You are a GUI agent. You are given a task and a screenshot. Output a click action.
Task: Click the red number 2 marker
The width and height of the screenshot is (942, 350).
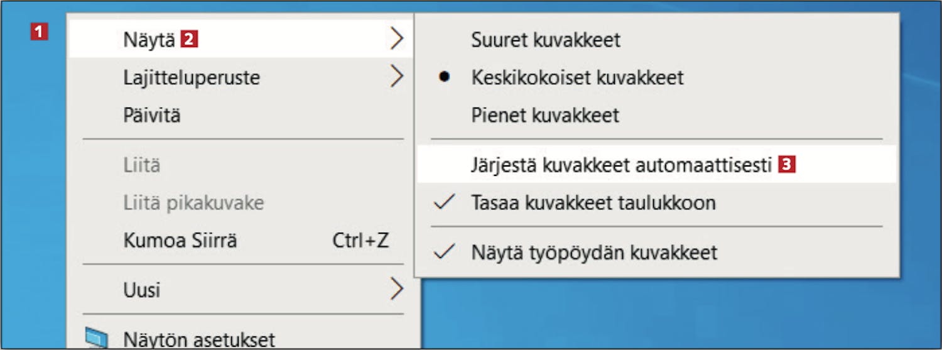pos(189,40)
